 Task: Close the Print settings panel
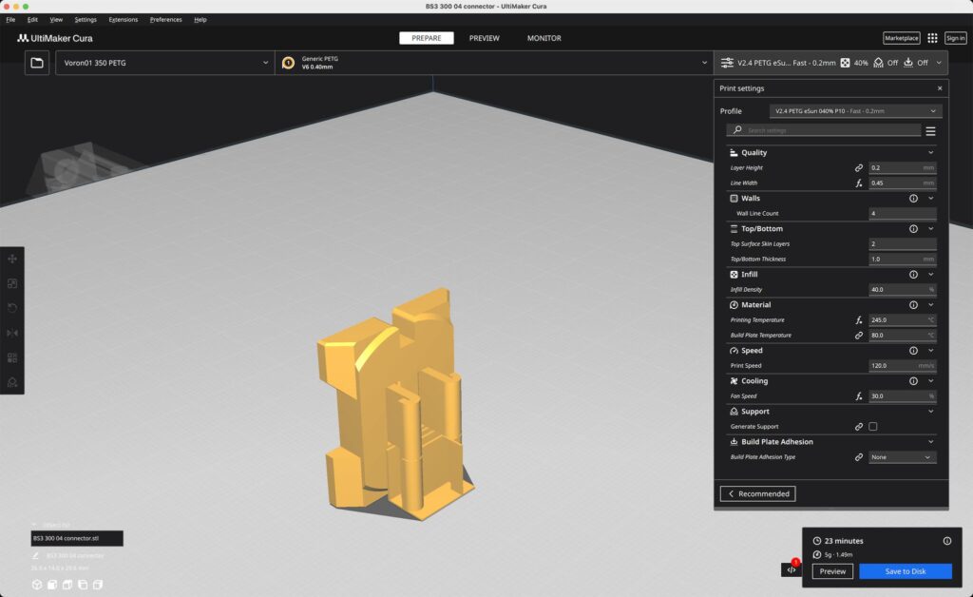tap(940, 88)
